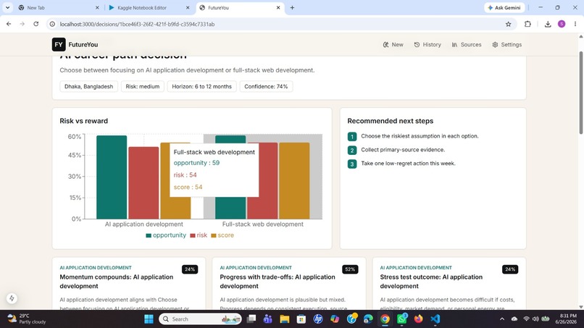Click the FY FutureYou logo
584x328 pixels.
[75, 44]
